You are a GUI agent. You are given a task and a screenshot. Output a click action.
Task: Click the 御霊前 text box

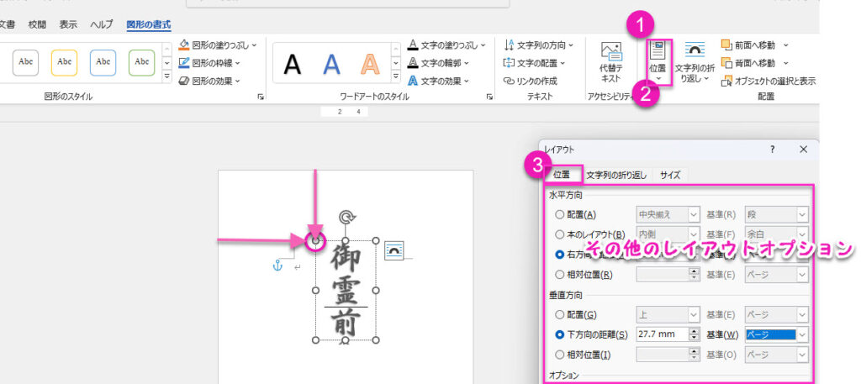point(346,290)
